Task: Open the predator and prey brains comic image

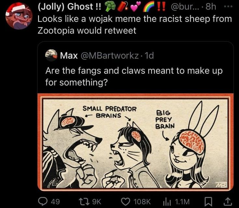Action: pyautogui.click(x=136, y=142)
